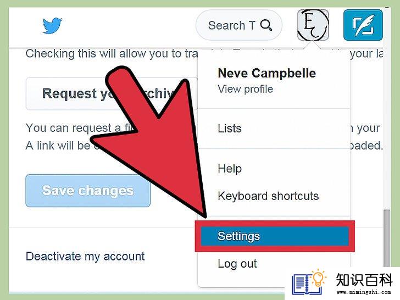Click the Request your archive button
This screenshot has width=400, height=300.
tap(112, 93)
